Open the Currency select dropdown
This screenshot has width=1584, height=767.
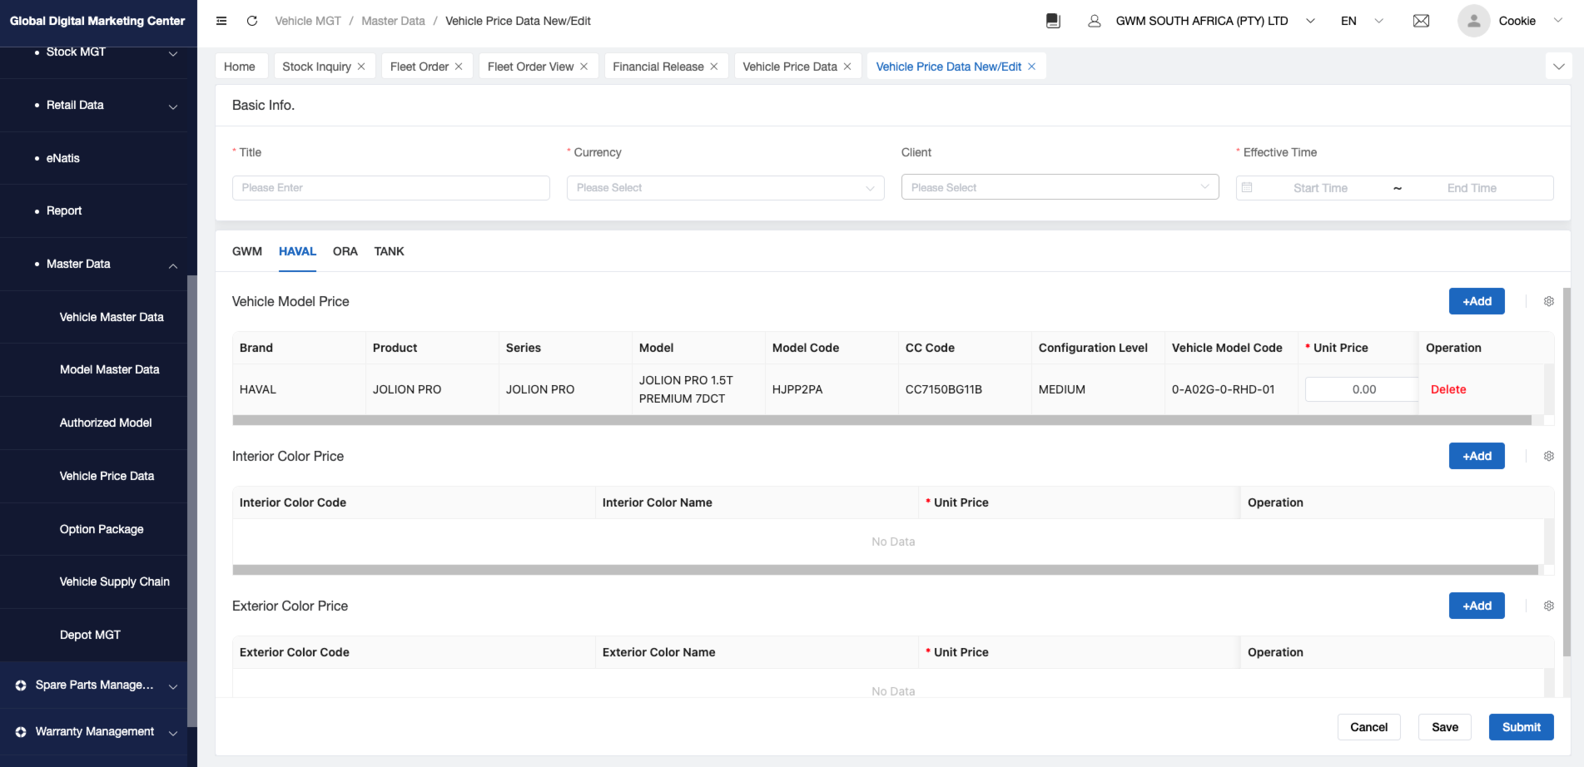click(725, 188)
